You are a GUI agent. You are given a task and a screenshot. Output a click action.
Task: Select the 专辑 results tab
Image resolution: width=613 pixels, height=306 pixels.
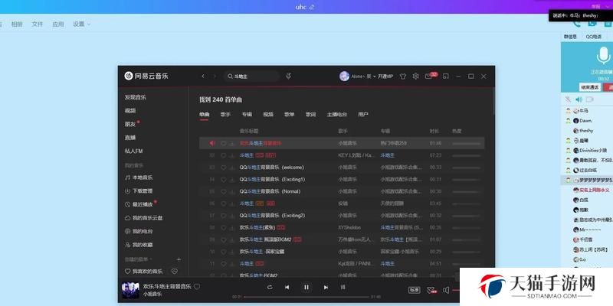(247, 114)
